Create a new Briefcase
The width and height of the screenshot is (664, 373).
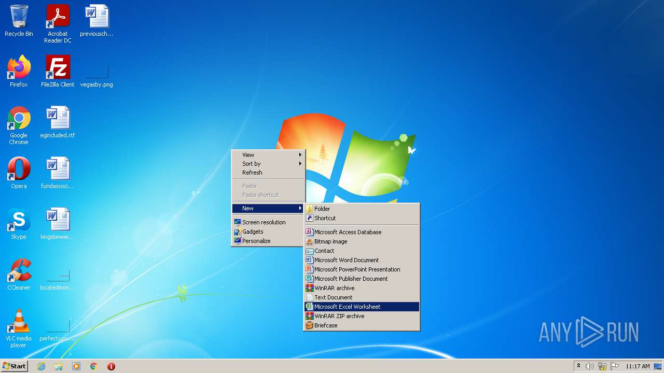click(362, 325)
